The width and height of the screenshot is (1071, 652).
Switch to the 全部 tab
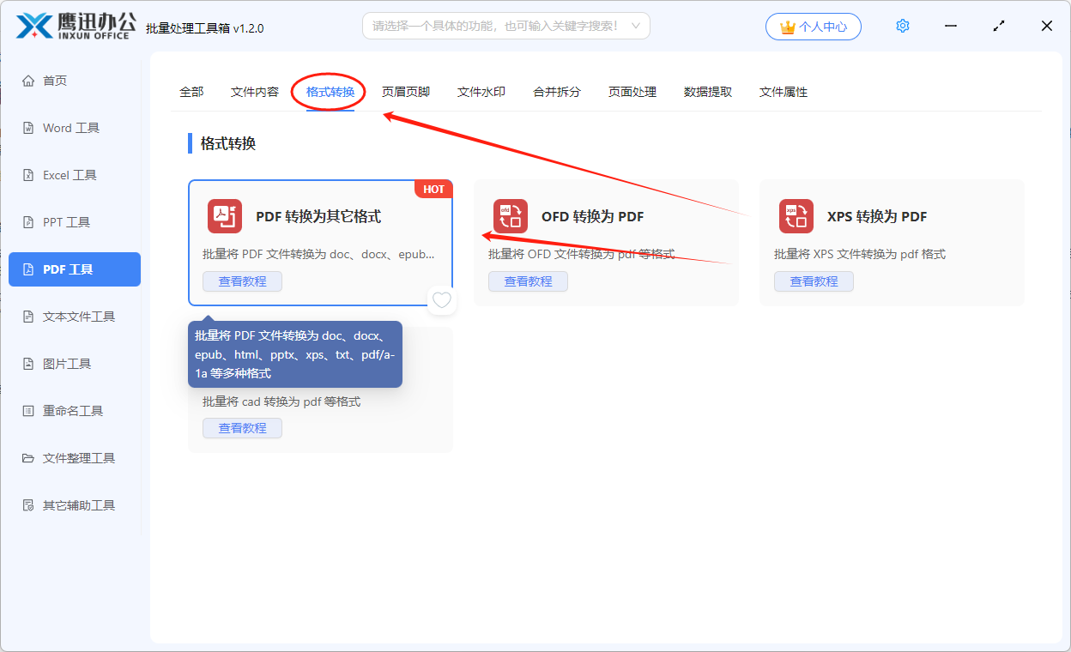[191, 92]
